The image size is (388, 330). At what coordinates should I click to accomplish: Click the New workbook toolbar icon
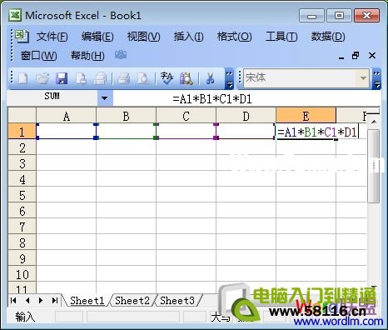point(22,78)
